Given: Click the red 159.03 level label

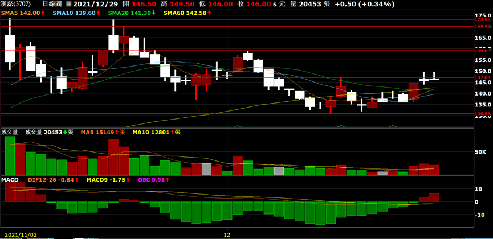Looking at the screenshot, I should [483, 51].
